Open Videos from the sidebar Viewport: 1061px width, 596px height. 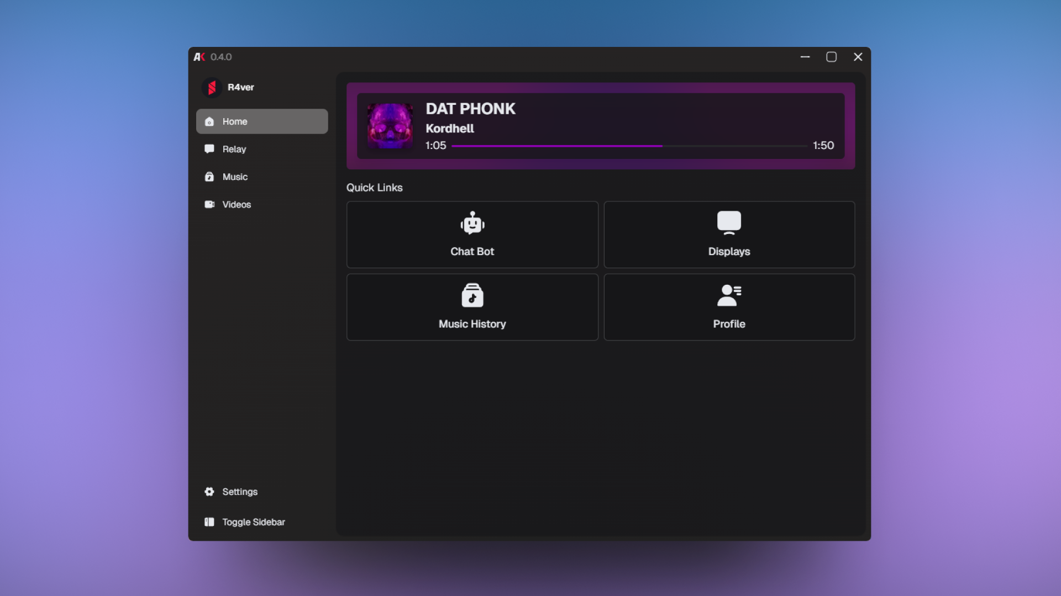pyautogui.click(x=236, y=204)
